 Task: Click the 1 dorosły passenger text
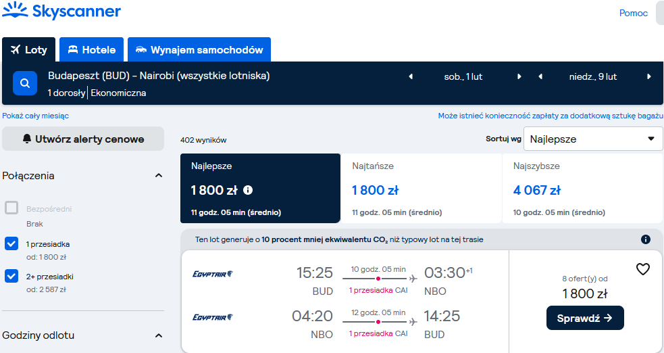tap(66, 93)
